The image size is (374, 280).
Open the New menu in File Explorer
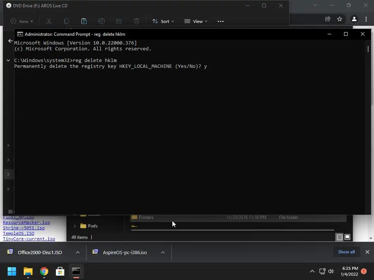22,21
